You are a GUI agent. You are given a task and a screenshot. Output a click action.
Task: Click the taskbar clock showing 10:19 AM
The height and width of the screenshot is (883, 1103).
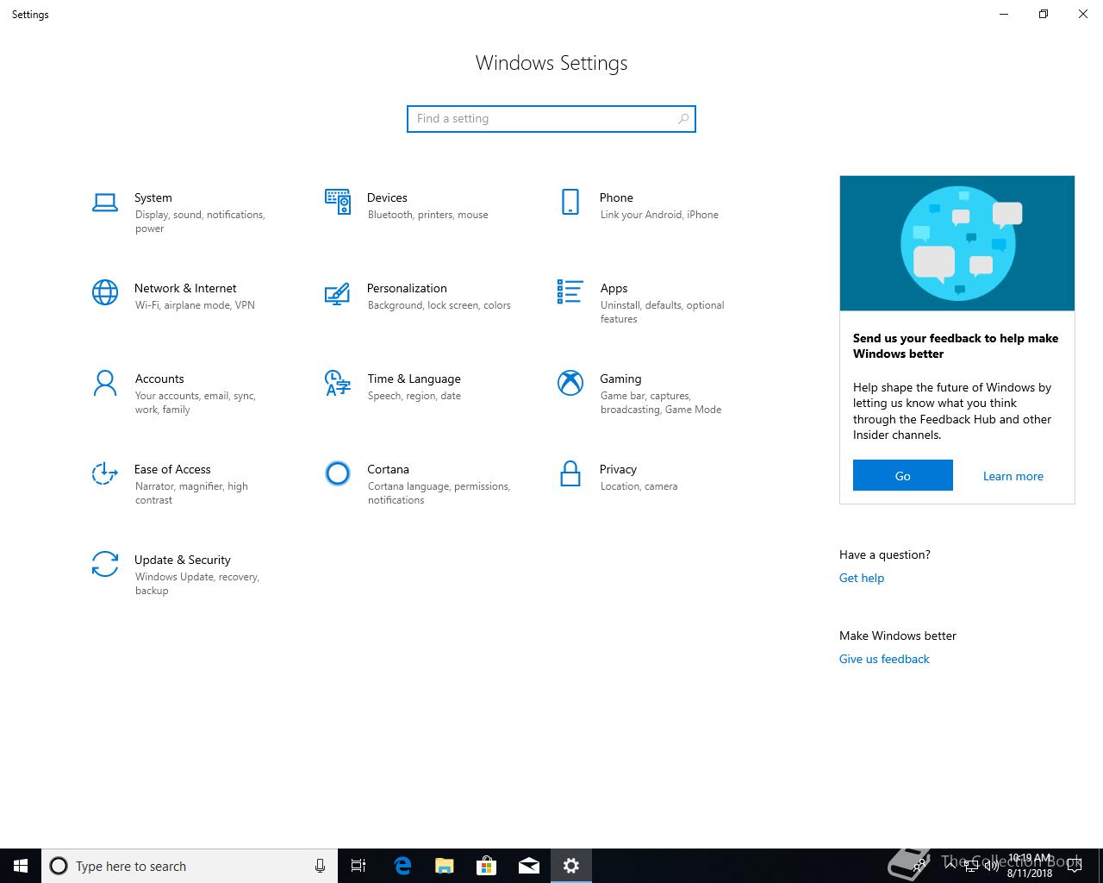[1030, 866]
